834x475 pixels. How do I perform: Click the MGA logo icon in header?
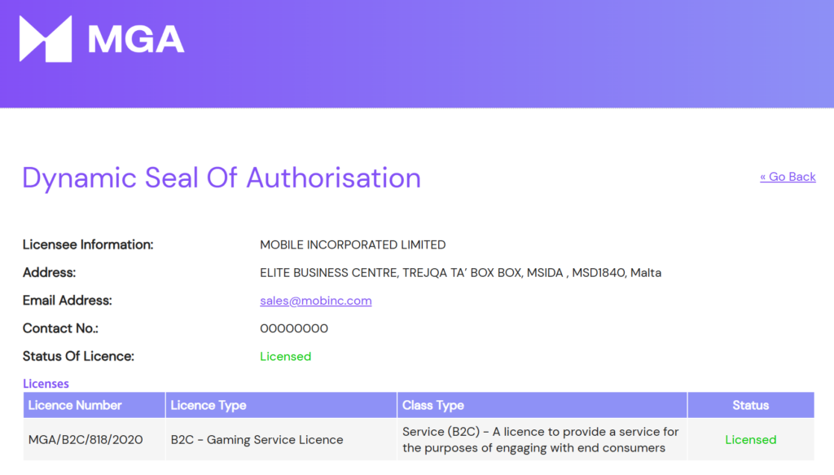point(45,38)
